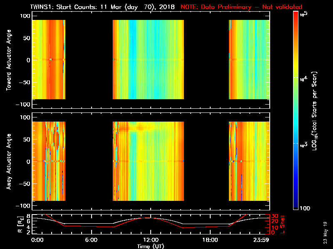Image resolution: width=333 pixels, height=249 pixels.
Task: Click the 50 tick on Away Actuator axis
Action: point(27,139)
